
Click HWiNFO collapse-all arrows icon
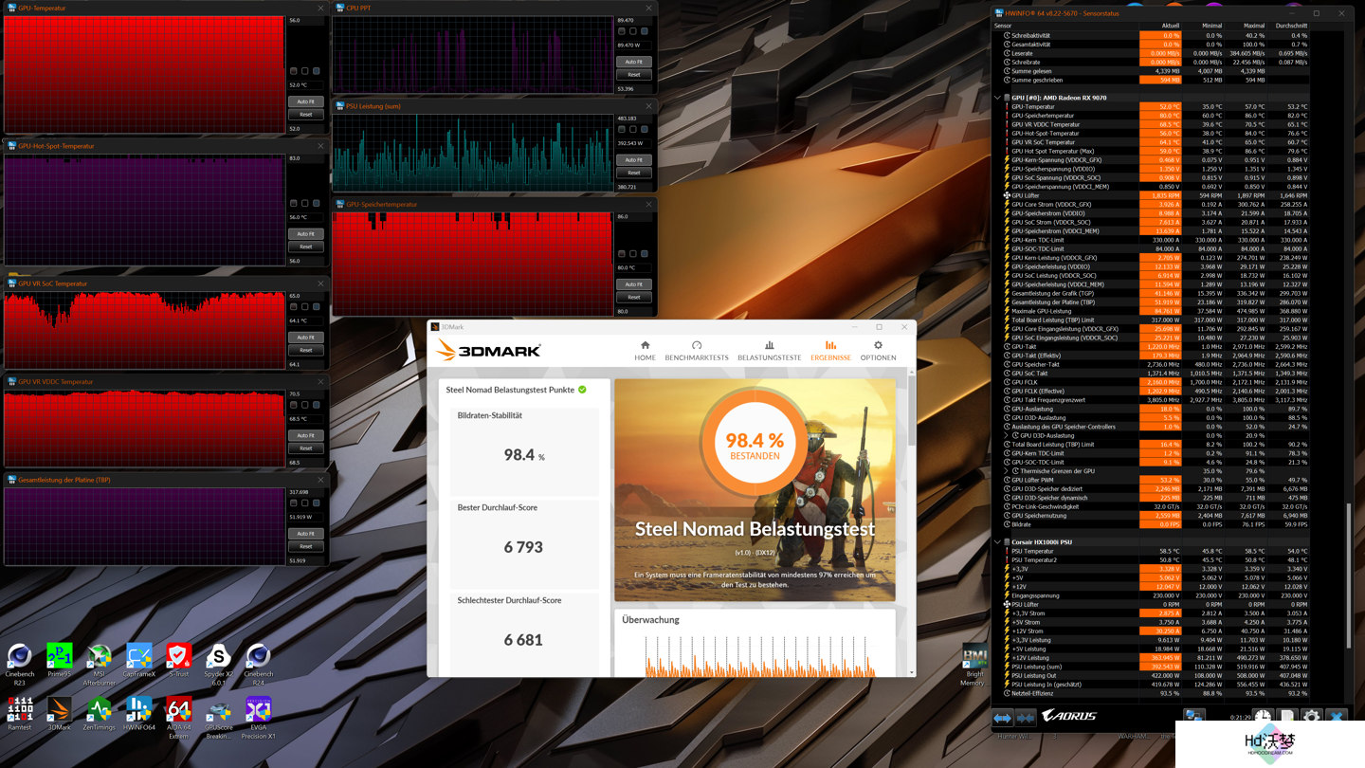click(x=1025, y=718)
